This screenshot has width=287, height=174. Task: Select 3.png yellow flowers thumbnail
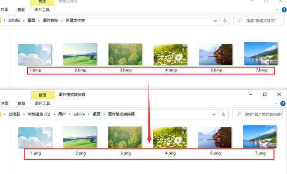pos(125,137)
